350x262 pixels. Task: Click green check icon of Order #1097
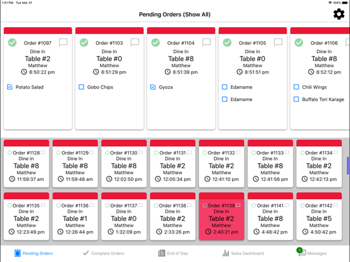[12, 42]
